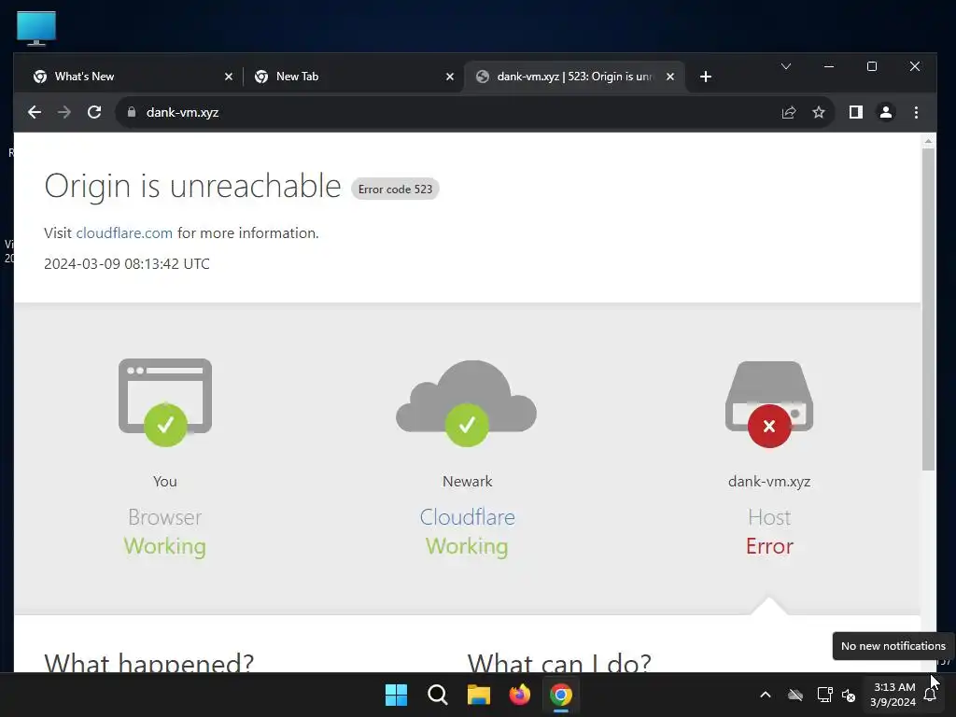Click the timestamp 2024-03-09 08:13:42 UTC
Viewport: 956px width, 717px height.
(127, 264)
